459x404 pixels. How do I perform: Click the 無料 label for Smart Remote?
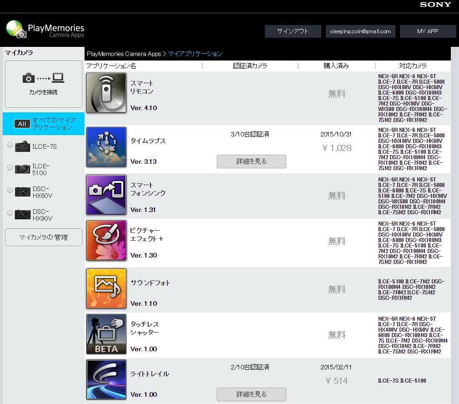click(337, 94)
